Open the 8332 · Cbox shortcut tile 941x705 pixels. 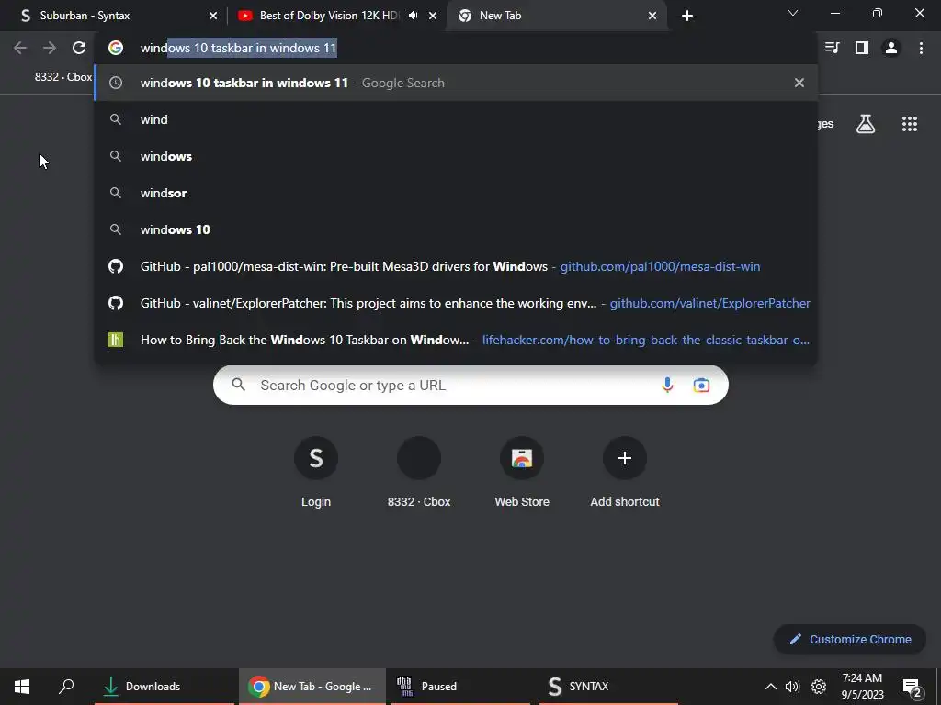pos(419,473)
